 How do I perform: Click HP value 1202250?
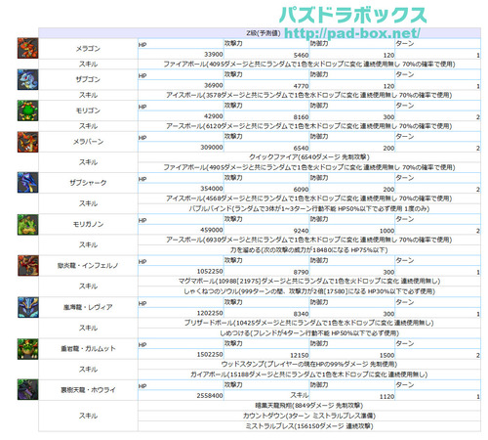[210, 313]
